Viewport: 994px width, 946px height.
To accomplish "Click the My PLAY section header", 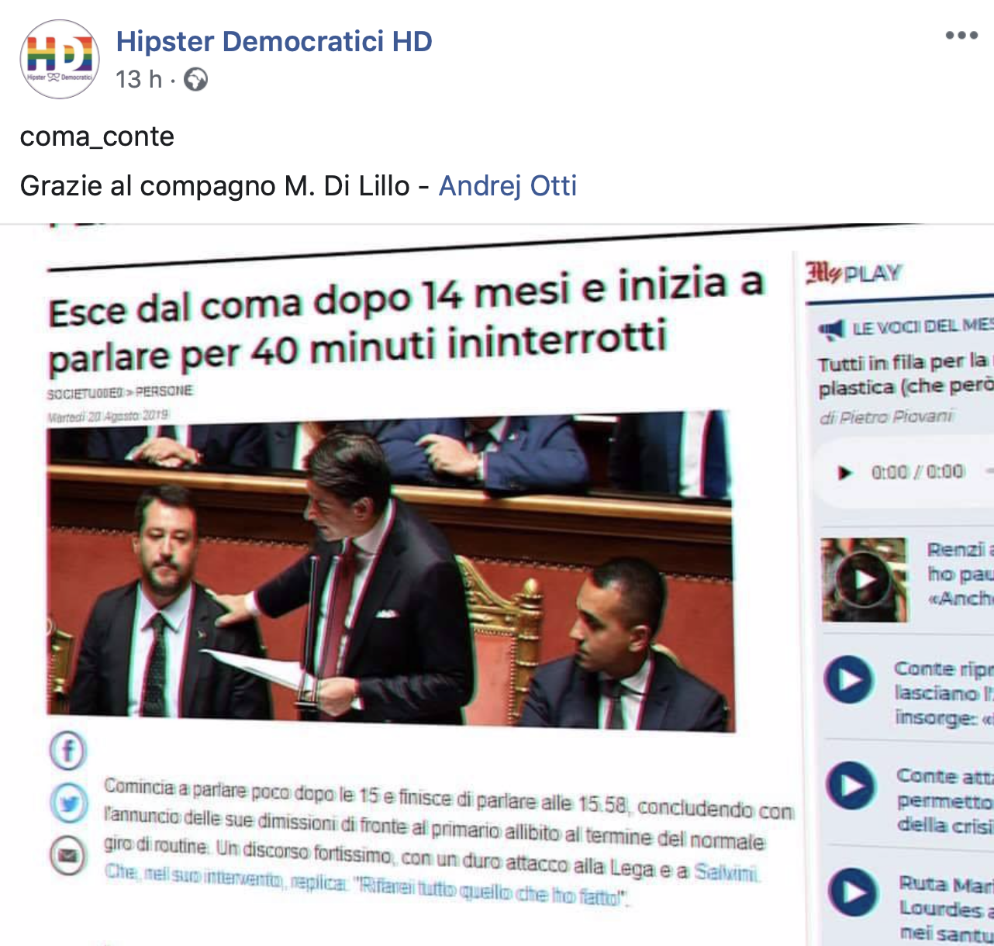I will (x=854, y=273).
